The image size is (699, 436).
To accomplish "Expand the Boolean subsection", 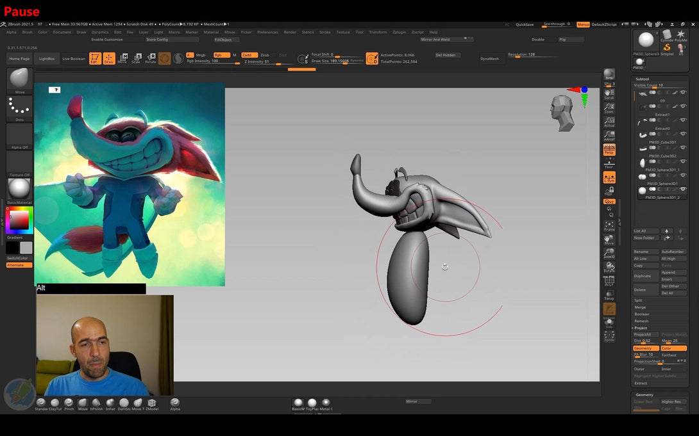I will coord(641,314).
